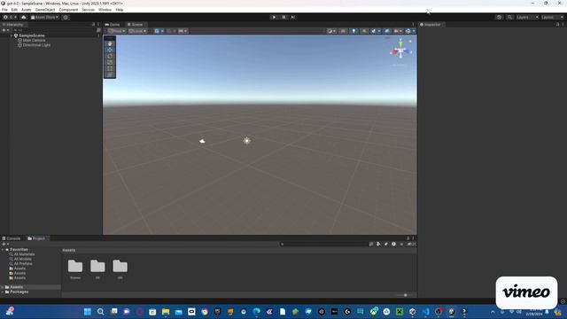This screenshot has height=319, width=567.
Task: Start Play mode using the Play button
Action: 274,18
